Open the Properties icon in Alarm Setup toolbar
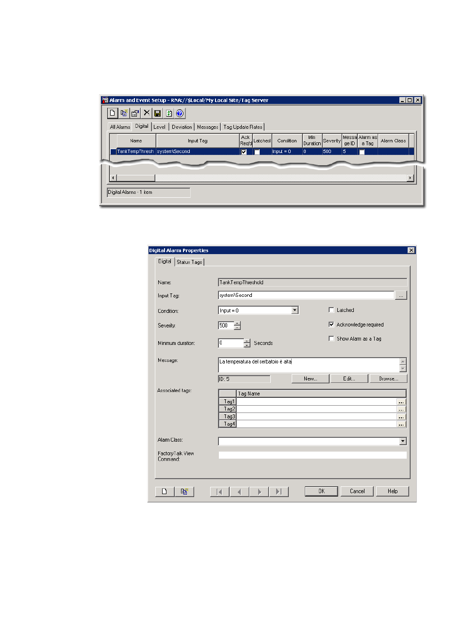This screenshot has height=618, width=463. click(x=135, y=113)
